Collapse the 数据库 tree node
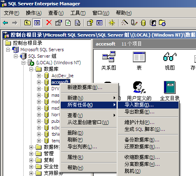 (31, 69)
